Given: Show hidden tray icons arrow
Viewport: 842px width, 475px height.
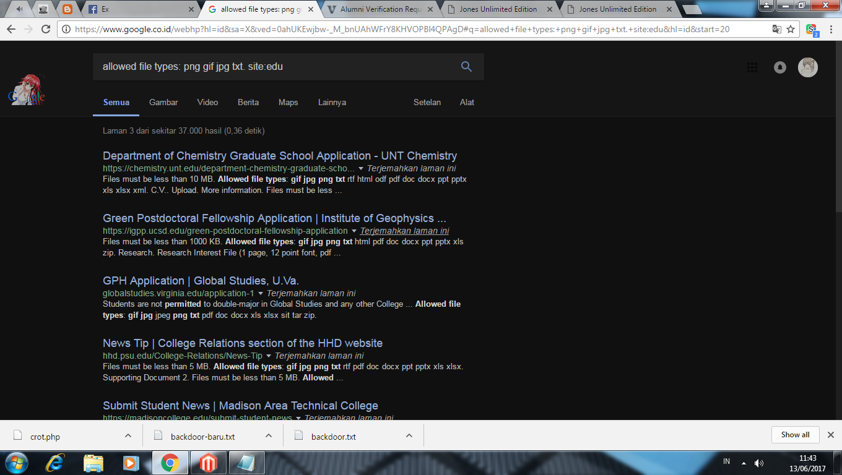Looking at the screenshot, I should [x=743, y=463].
